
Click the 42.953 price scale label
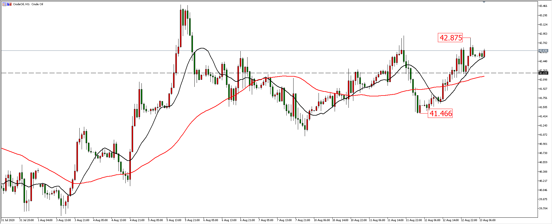(543, 34)
